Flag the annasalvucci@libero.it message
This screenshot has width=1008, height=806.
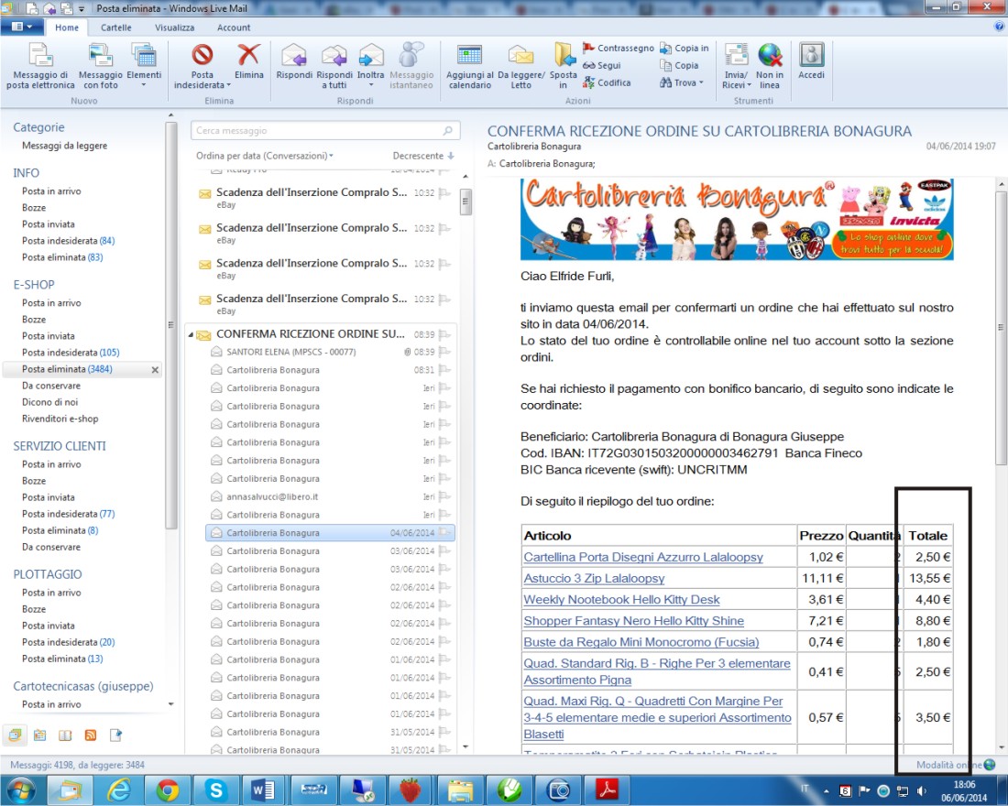444,496
